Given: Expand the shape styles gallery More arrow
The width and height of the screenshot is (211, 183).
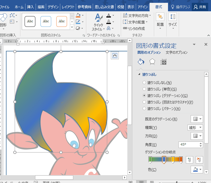Looking at the screenshot, I should pos(72,27).
